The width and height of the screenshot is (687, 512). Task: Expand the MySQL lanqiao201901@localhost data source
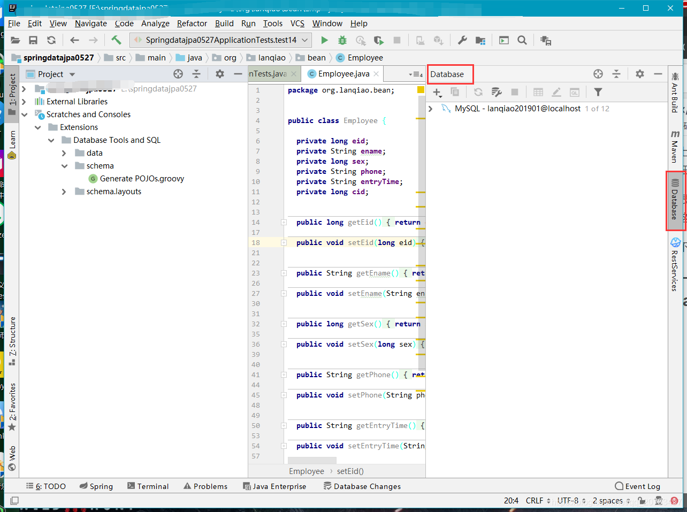[x=431, y=109]
